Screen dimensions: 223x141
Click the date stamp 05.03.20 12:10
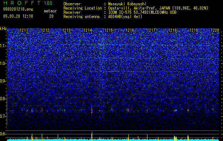click(18, 16)
